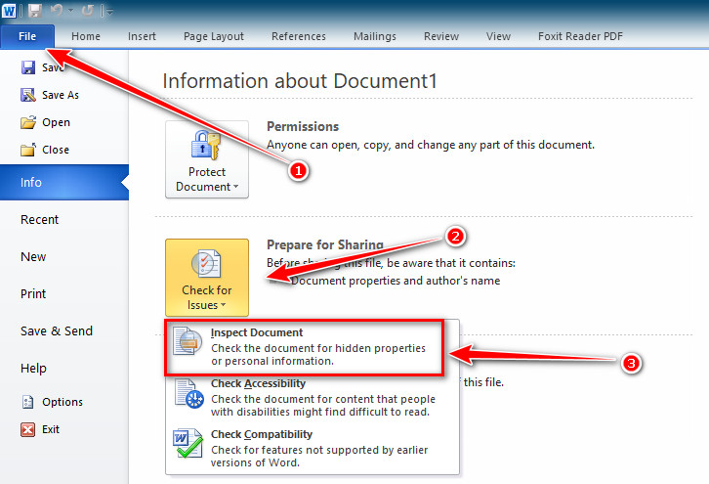Open the Customize Quick Access Toolbar arrow
This screenshot has width=709, height=484.
[x=108, y=11]
